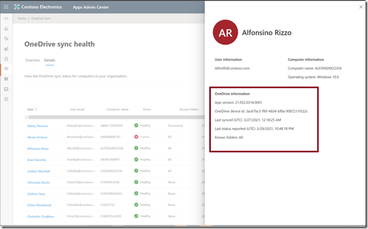Open Chloe Woodward's user details

(x=39, y=205)
